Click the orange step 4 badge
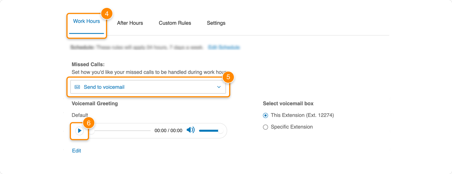 [107, 13]
